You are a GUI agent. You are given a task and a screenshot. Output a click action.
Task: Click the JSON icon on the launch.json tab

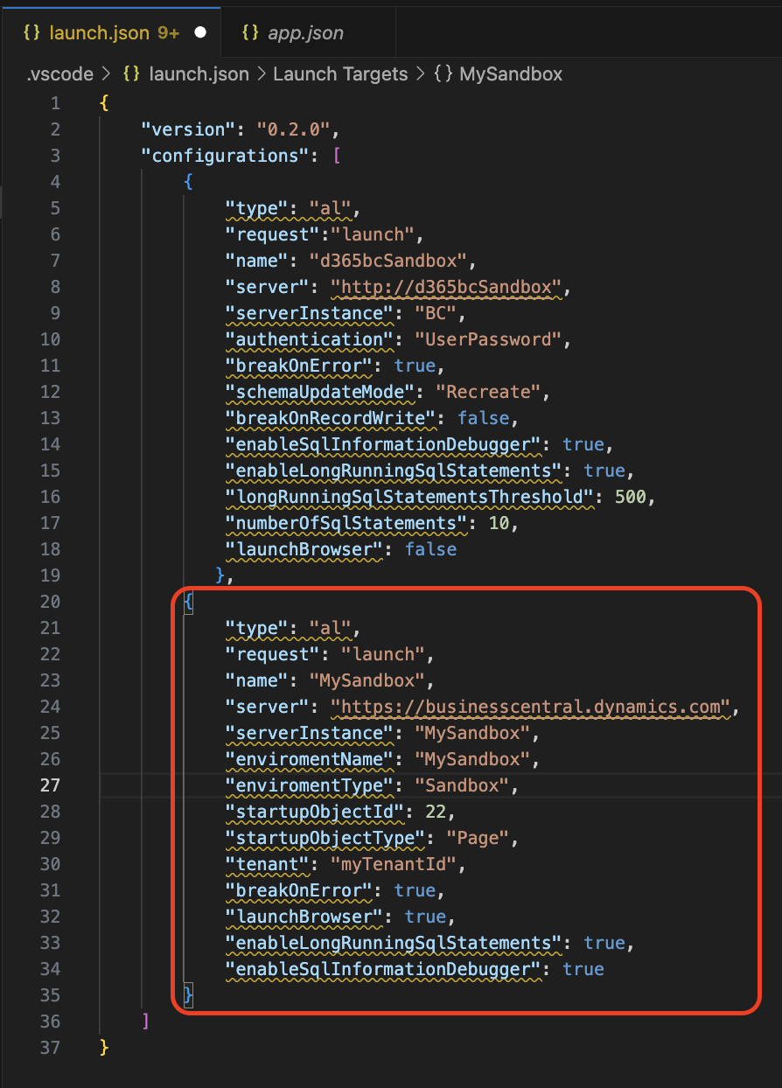point(31,32)
